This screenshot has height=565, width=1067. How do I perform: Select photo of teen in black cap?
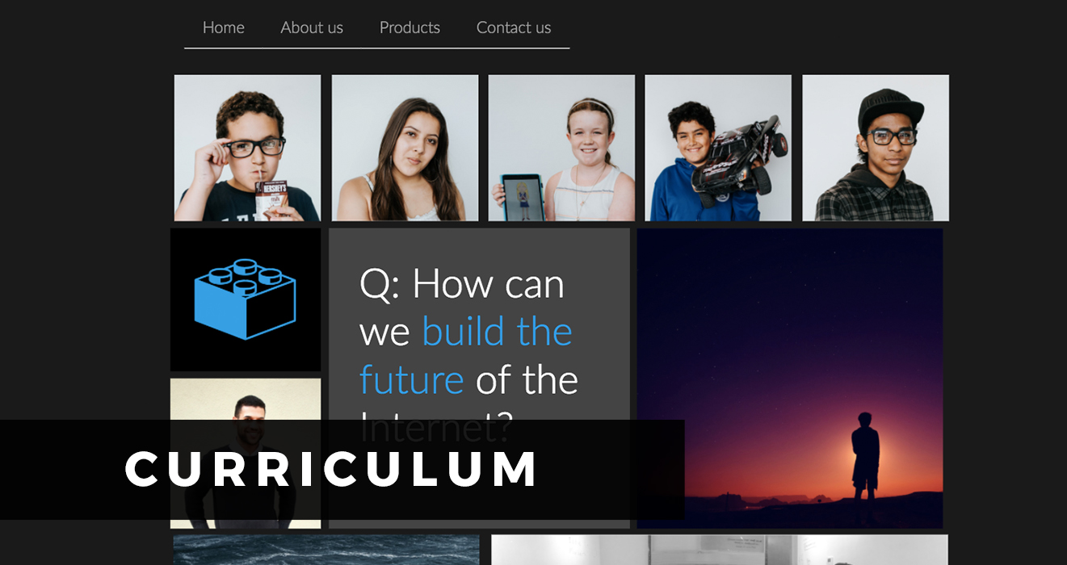[x=876, y=148]
